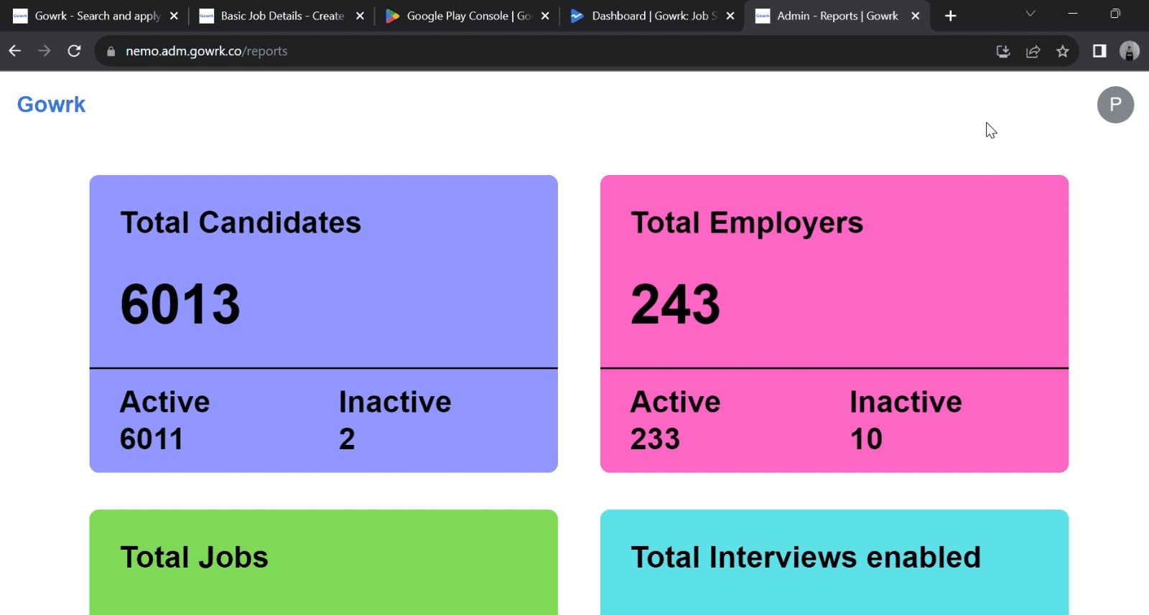
Task: Switch to Dashboard | Gowrk tab
Action: (x=653, y=16)
